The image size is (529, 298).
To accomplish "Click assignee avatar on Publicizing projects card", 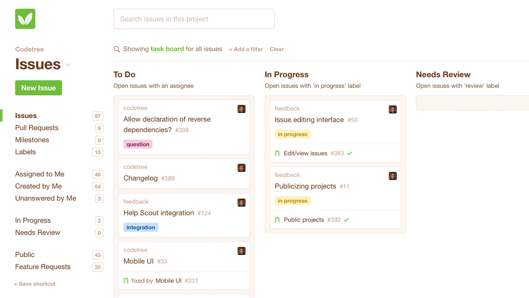I will click(392, 176).
